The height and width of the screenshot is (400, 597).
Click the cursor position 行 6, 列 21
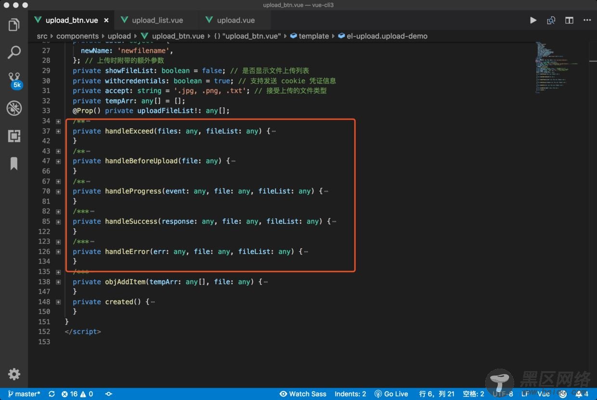pos(437,394)
